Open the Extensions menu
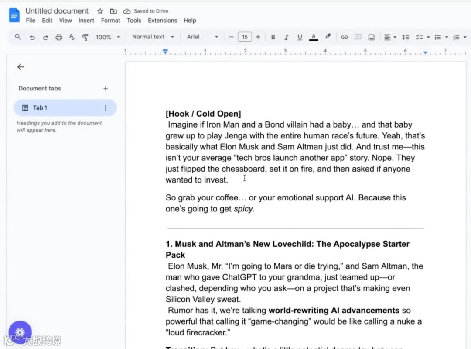This screenshot has height=349, width=471. [x=163, y=21]
